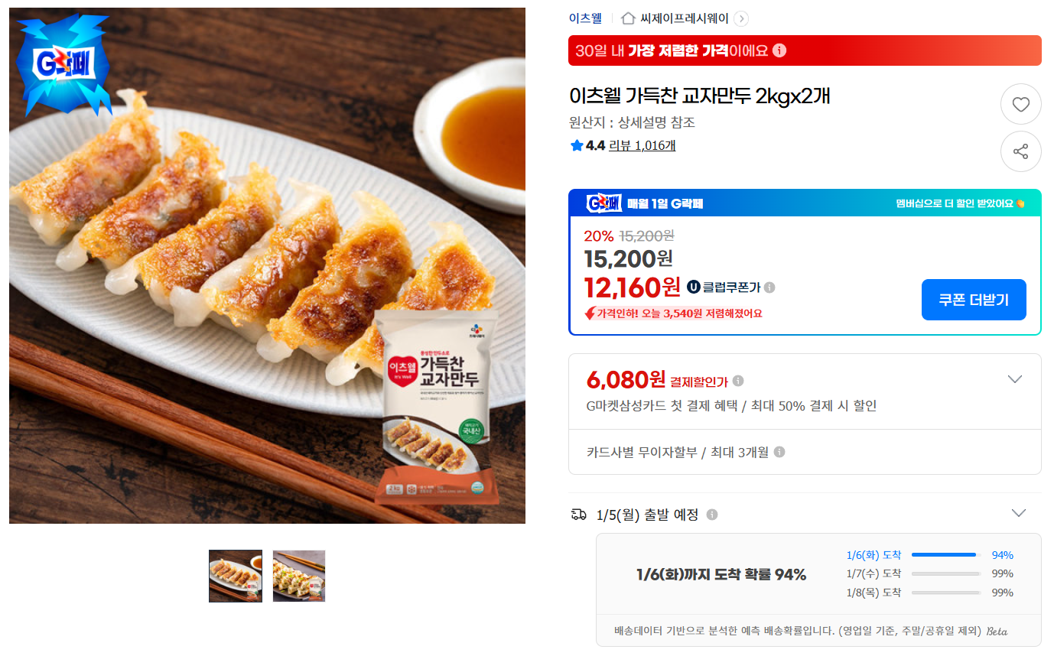Click the info icon next to 무이자할부
This screenshot has width=1054, height=656.
[x=780, y=452]
